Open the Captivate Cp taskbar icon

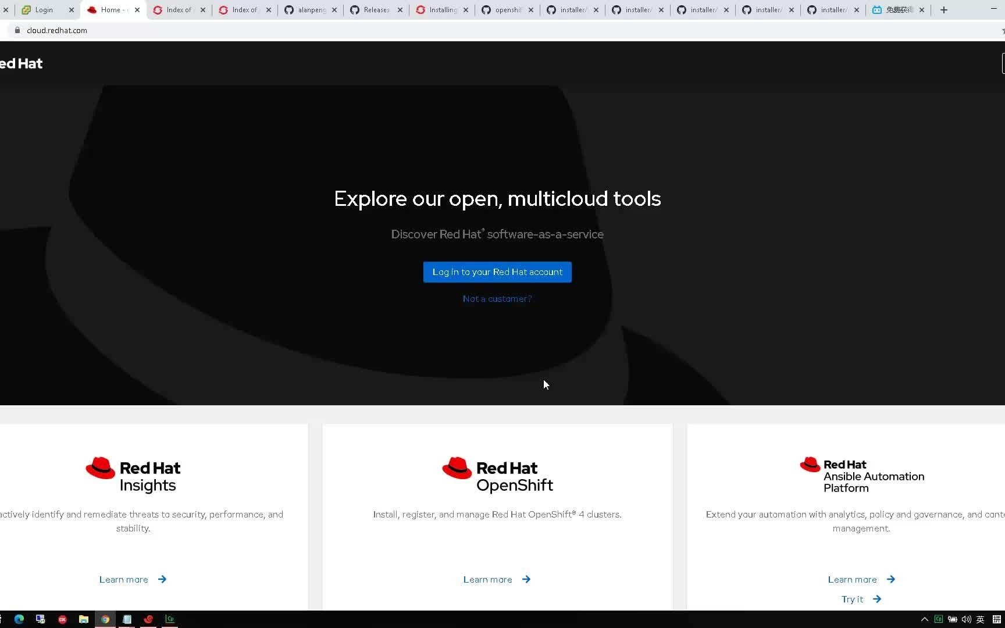pyautogui.click(x=170, y=619)
